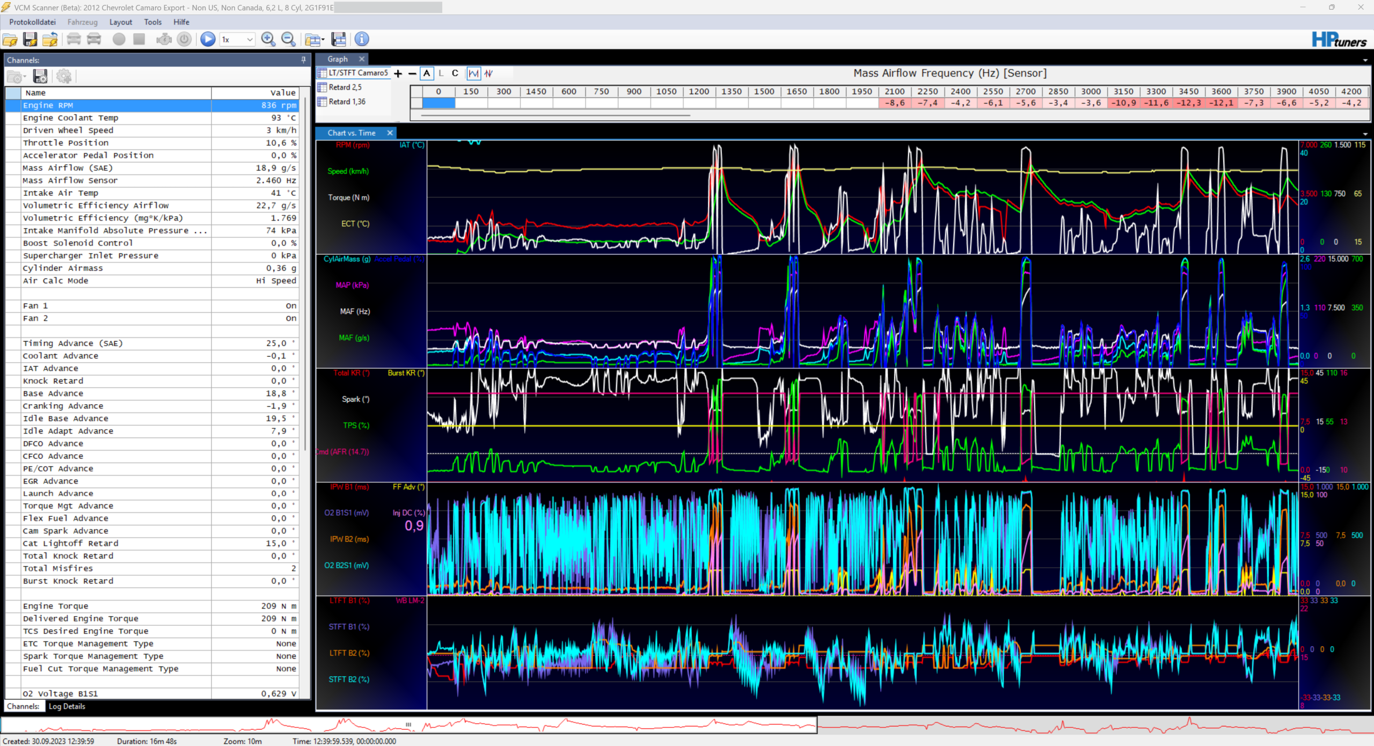Click the 2100 Hz histogram cell -8,6
The height and width of the screenshot is (746, 1374).
(x=895, y=103)
